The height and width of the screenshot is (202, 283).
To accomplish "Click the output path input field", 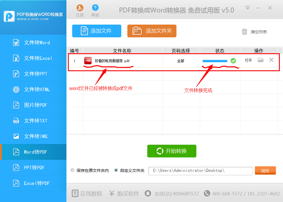I will 200,171.
